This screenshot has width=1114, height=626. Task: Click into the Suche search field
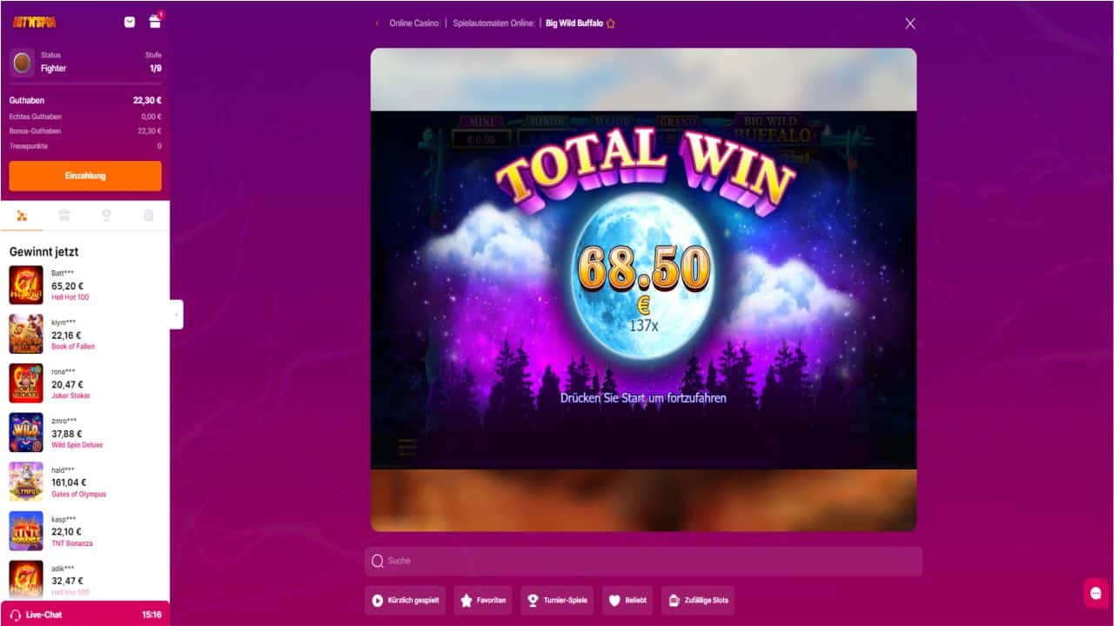(643, 561)
